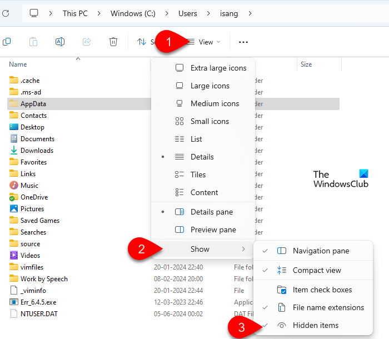Choose List view menu entry
The width and height of the screenshot is (389, 339).
(x=203, y=139)
